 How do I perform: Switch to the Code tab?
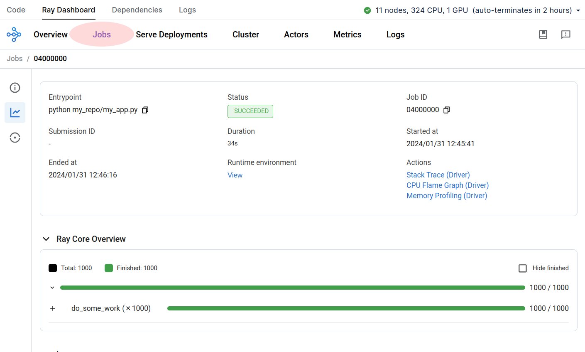(x=16, y=10)
